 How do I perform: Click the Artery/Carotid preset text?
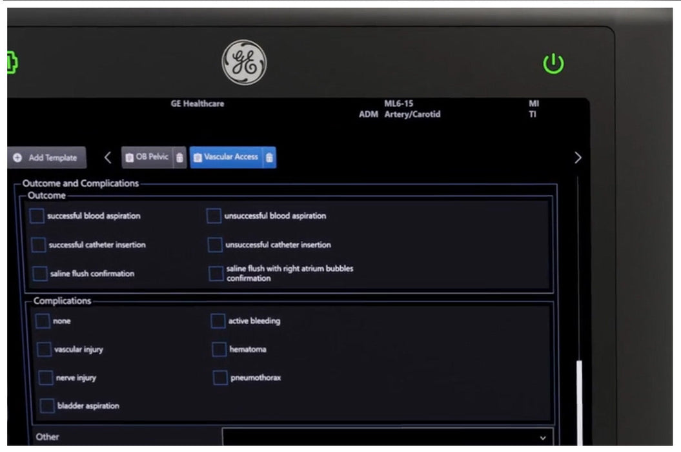point(412,114)
